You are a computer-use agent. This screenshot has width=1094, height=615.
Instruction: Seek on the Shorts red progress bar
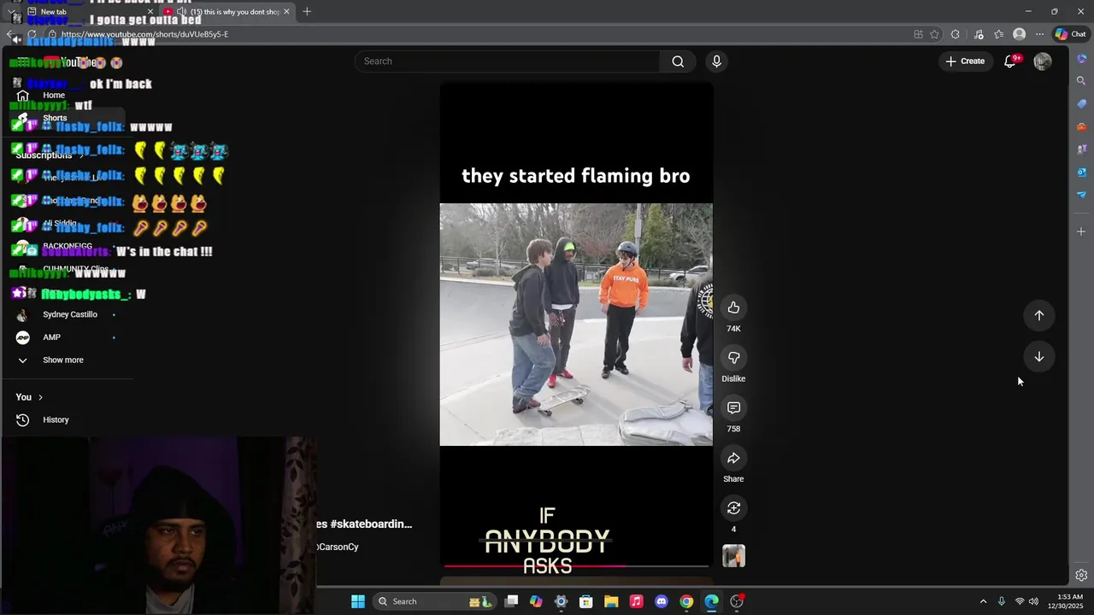576,565
